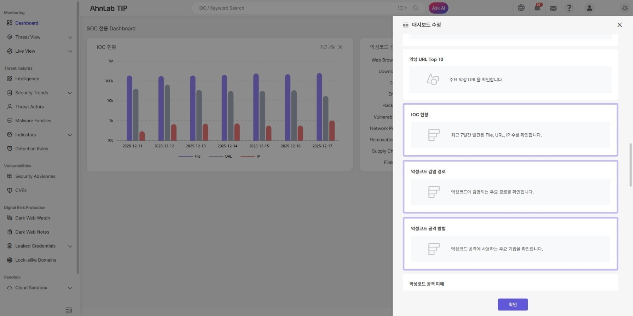Expand the Indicators submenu
Viewport: 633px width, 316px height.
pos(70,135)
